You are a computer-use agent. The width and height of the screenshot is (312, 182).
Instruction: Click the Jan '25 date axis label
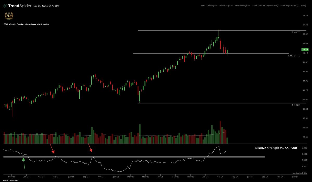click(x=116, y=177)
